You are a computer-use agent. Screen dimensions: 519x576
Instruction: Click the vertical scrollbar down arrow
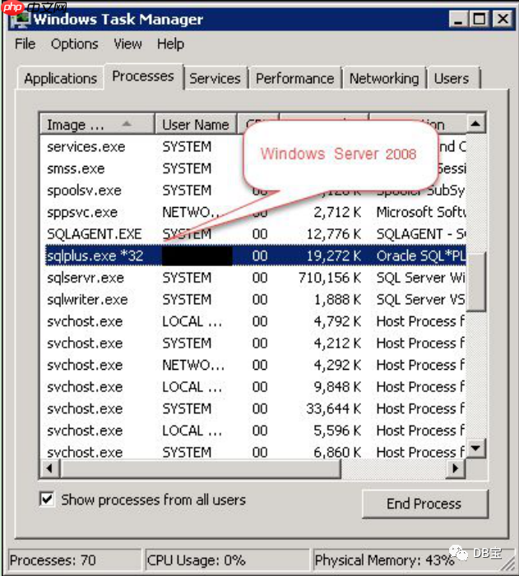coord(476,449)
